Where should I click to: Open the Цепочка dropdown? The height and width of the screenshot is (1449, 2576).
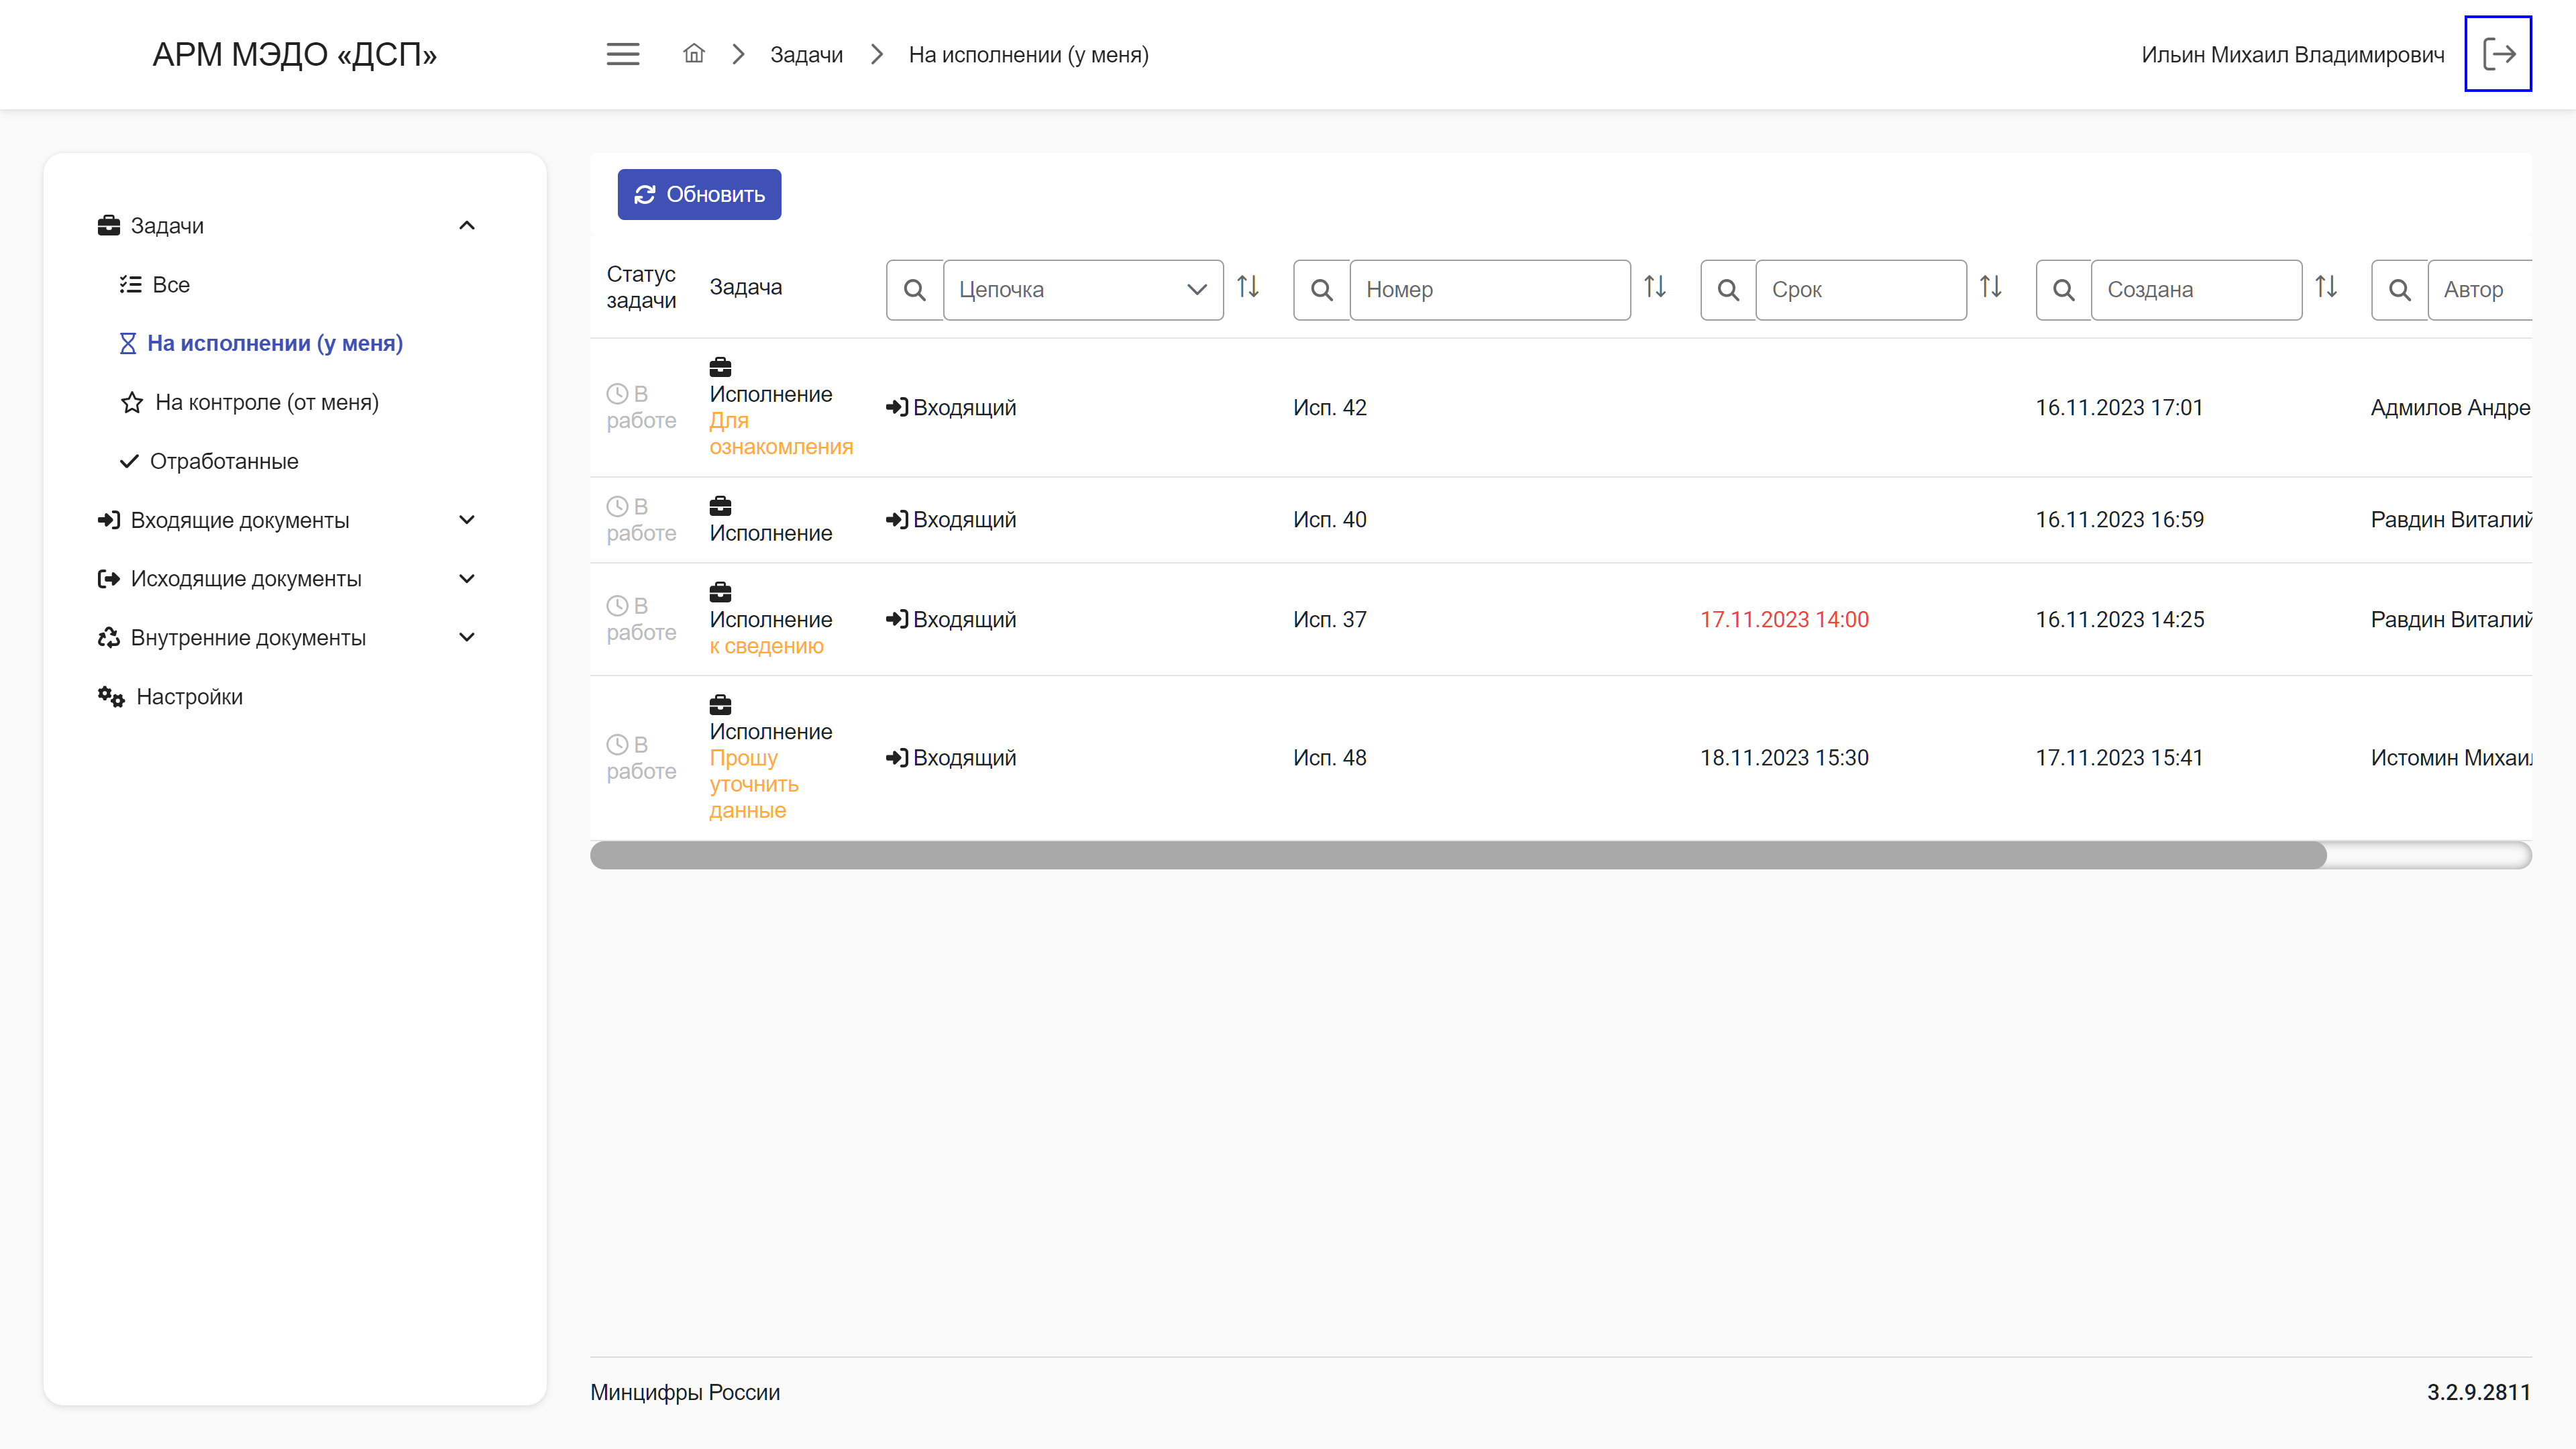click(x=1083, y=290)
